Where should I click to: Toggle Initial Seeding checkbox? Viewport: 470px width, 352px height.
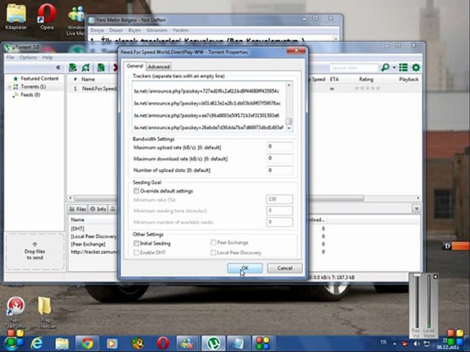137,243
